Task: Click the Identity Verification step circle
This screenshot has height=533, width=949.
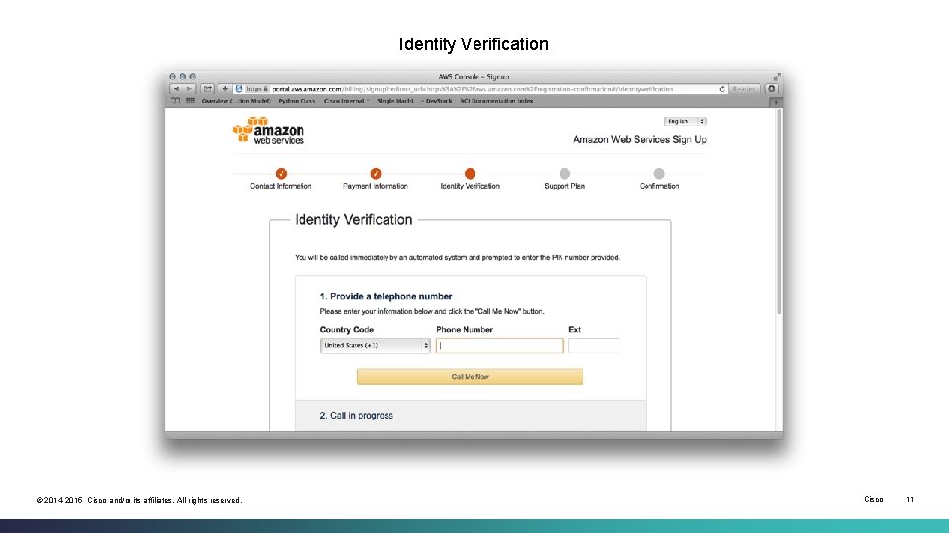Action: pyautogui.click(x=470, y=174)
